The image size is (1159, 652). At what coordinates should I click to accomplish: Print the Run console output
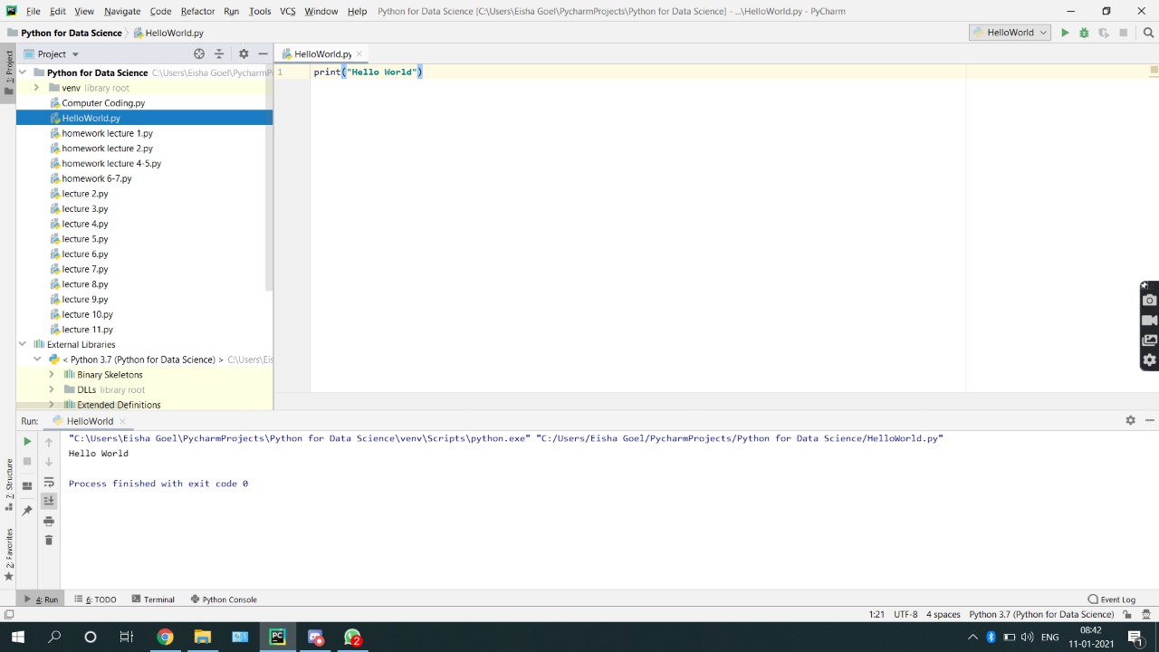[49, 521]
